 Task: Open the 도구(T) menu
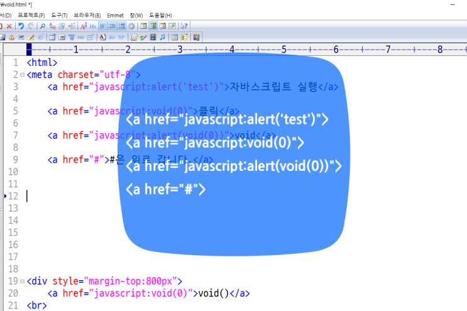[58, 15]
